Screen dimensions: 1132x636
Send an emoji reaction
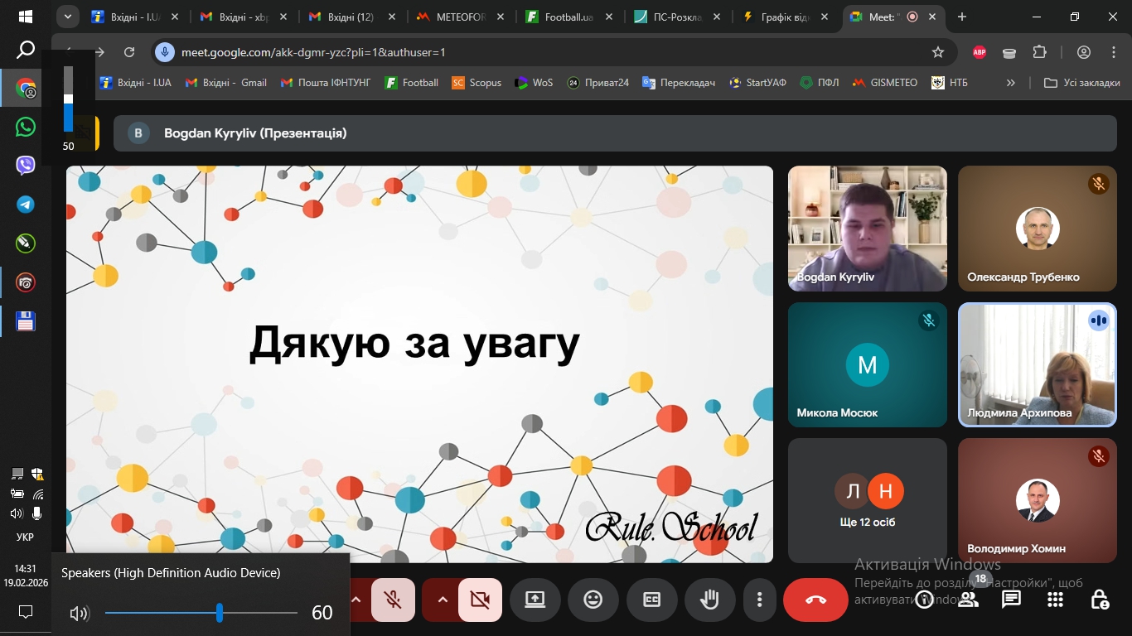pyautogui.click(x=593, y=599)
